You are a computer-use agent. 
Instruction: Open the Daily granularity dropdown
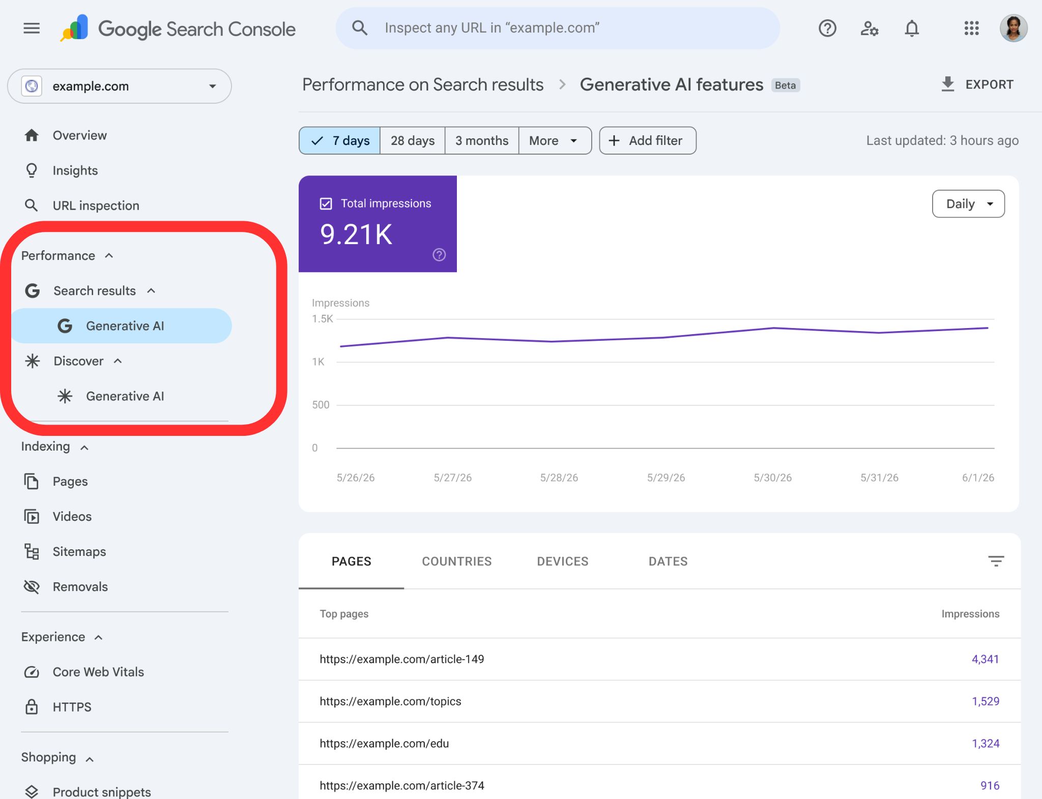968,204
